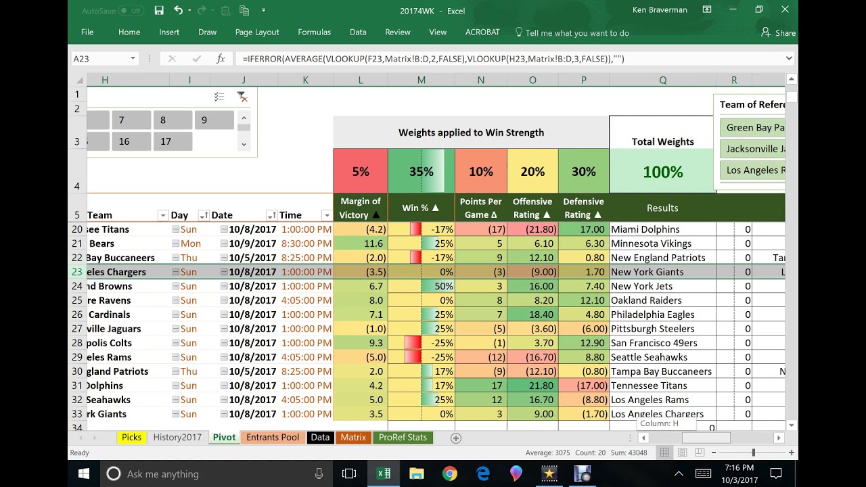Expand the formula bar chevron

pyautogui.click(x=789, y=59)
